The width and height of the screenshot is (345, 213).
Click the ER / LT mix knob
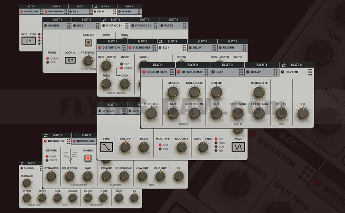282,113
